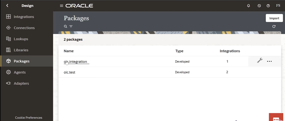Screen dimensions: 285x121
Task: Click the Integrations sidebar icon
Action: 8,17
